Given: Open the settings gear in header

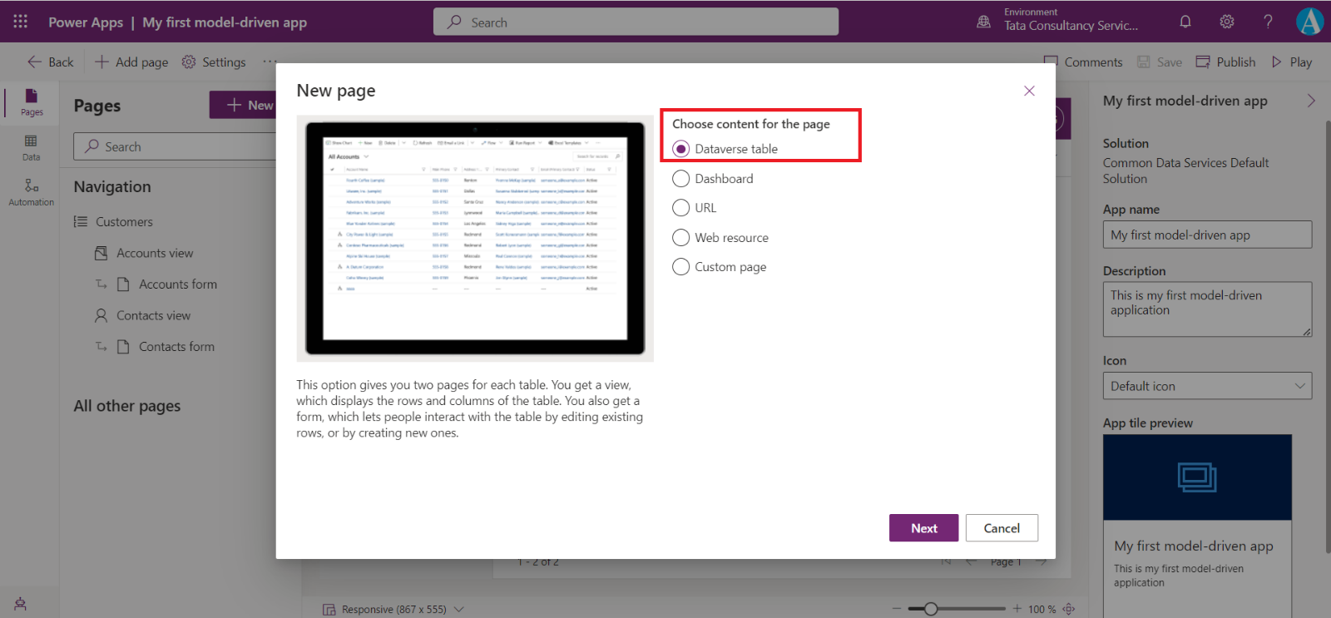Looking at the screenshot, I should [x=1227, y=22].
